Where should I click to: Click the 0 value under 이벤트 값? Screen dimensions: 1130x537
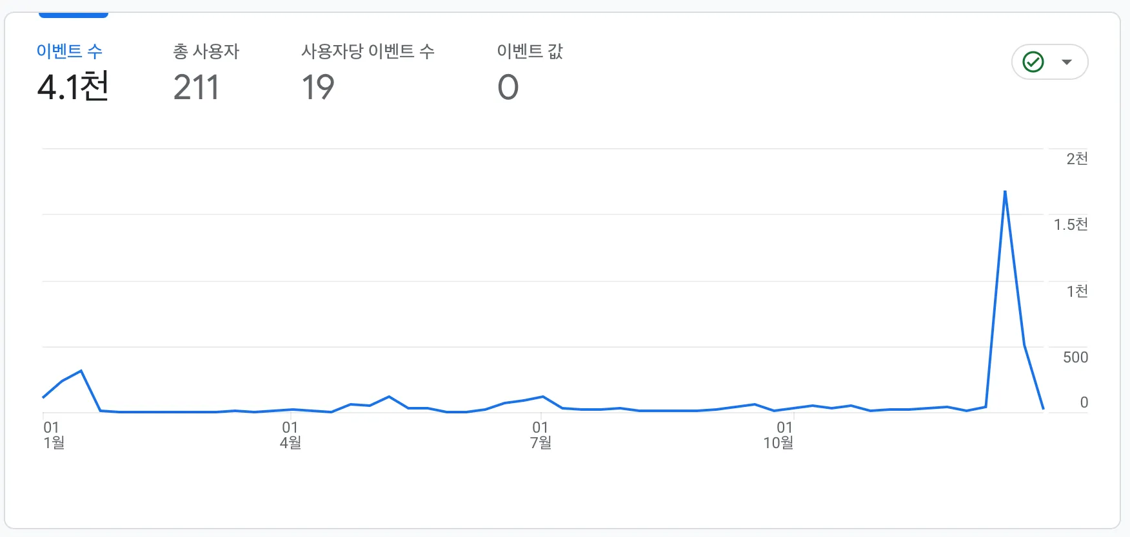[508, 88]
